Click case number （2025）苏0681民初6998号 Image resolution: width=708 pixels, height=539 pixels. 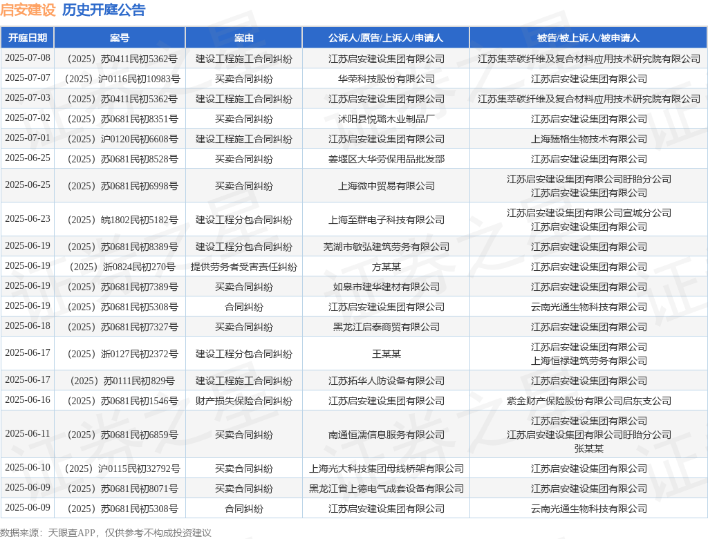pyautogui.click(x=120, y=186)
